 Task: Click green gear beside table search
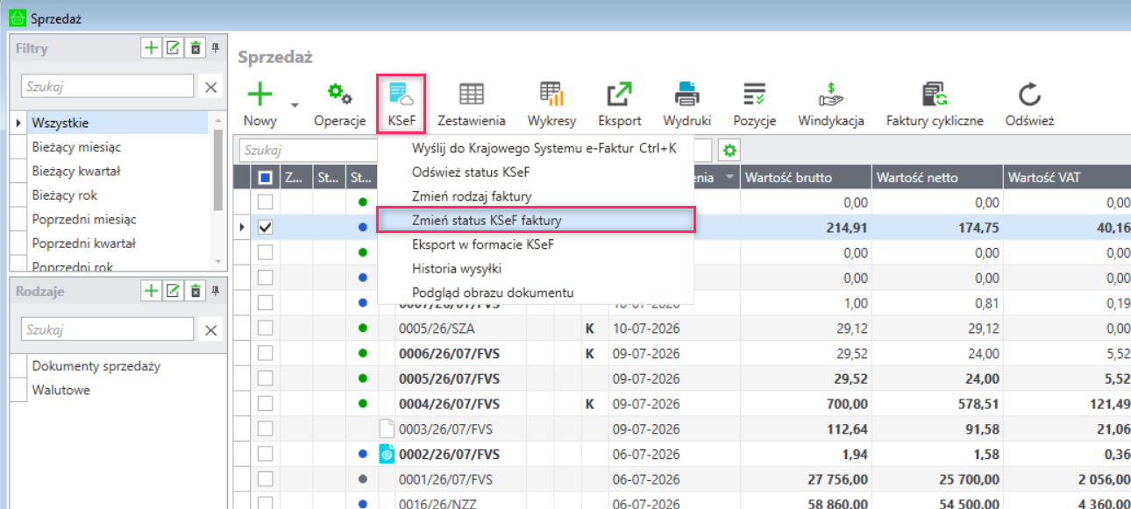[x=728, y=150]
